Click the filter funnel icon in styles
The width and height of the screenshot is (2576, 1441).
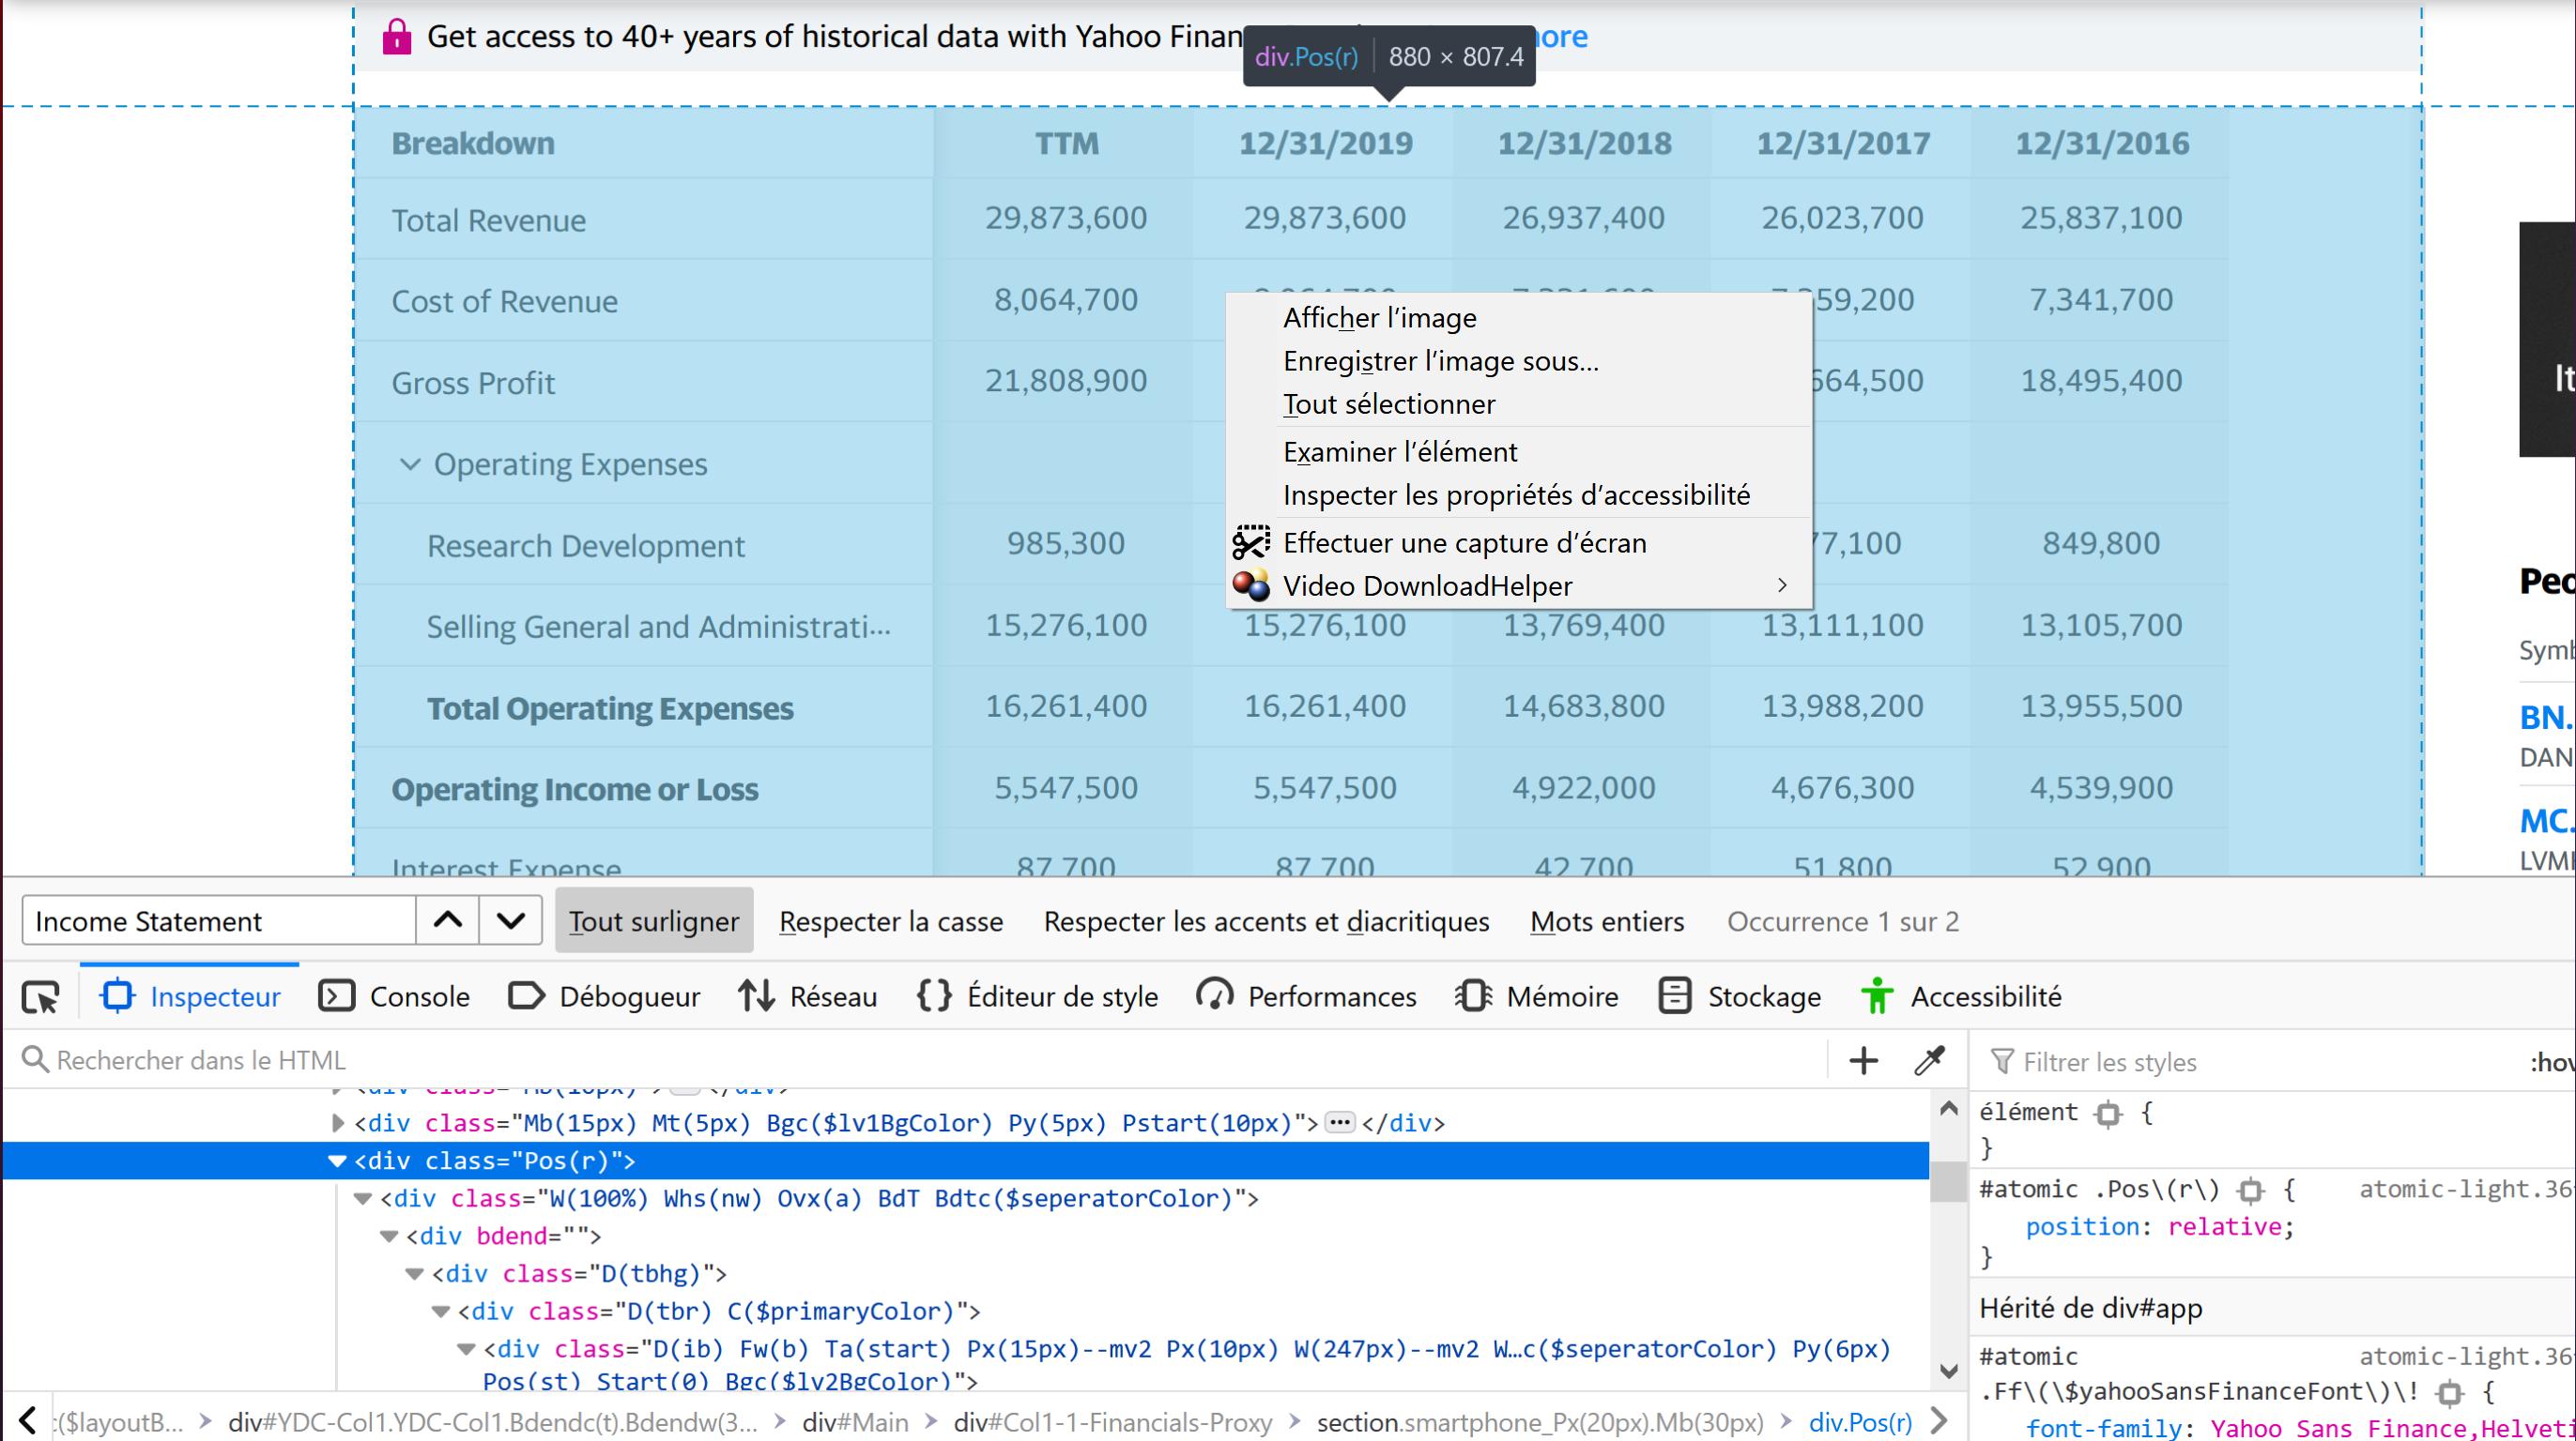[x=2002, y=1061]
